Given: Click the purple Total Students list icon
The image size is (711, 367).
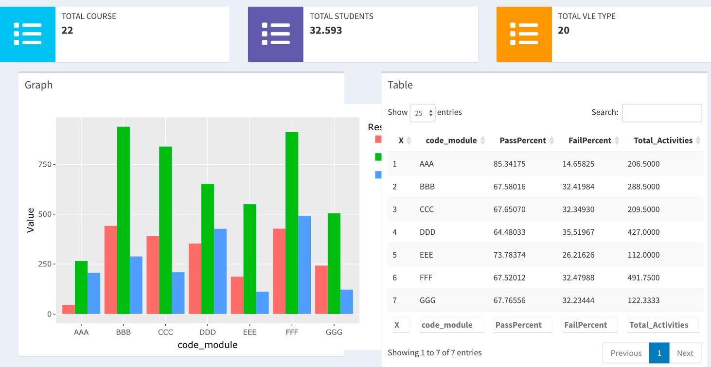Looking at the screenshot, I should [276, 34].
